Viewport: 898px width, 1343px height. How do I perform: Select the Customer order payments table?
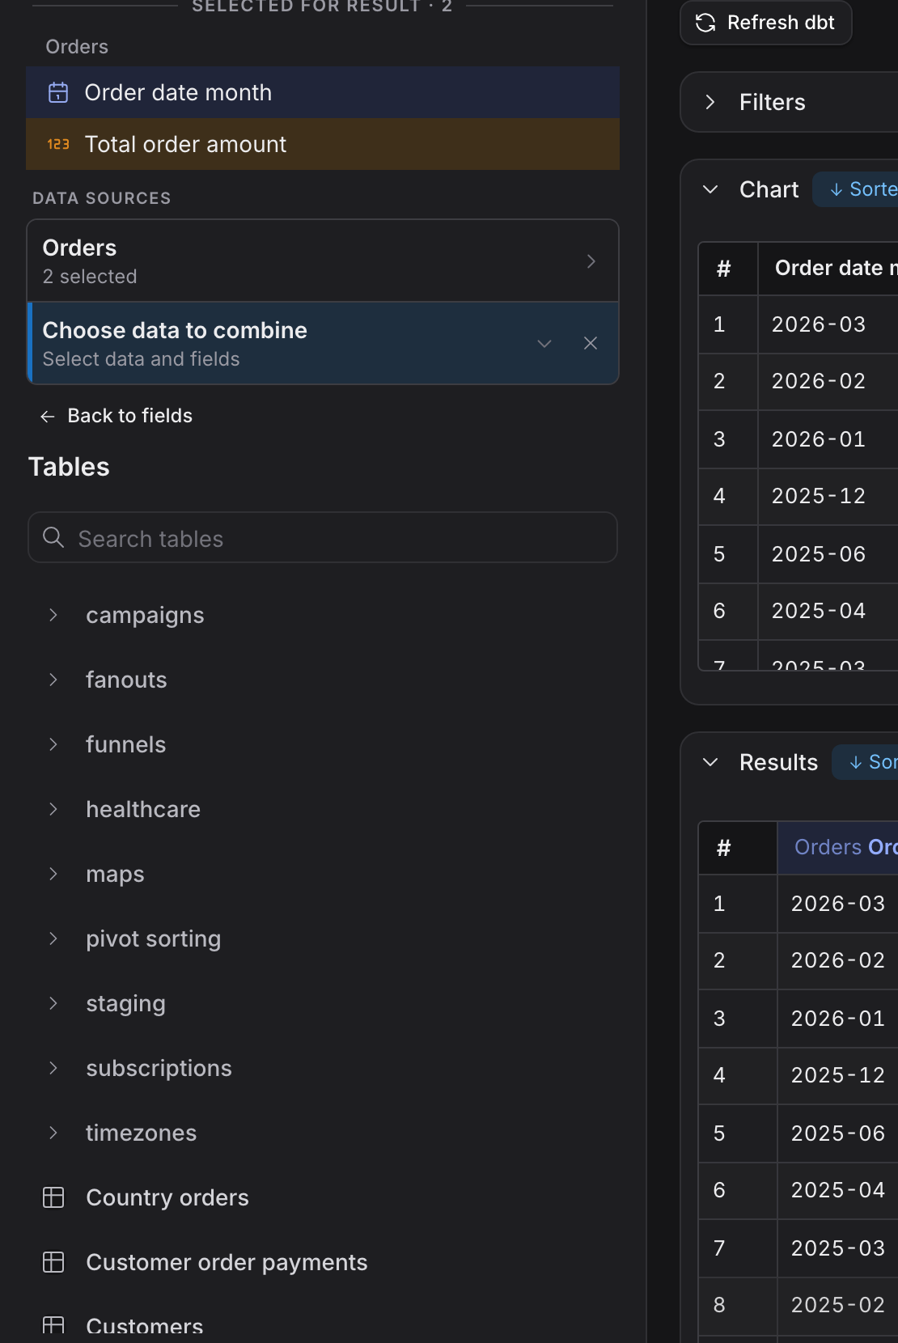(x=227, y=1262)
